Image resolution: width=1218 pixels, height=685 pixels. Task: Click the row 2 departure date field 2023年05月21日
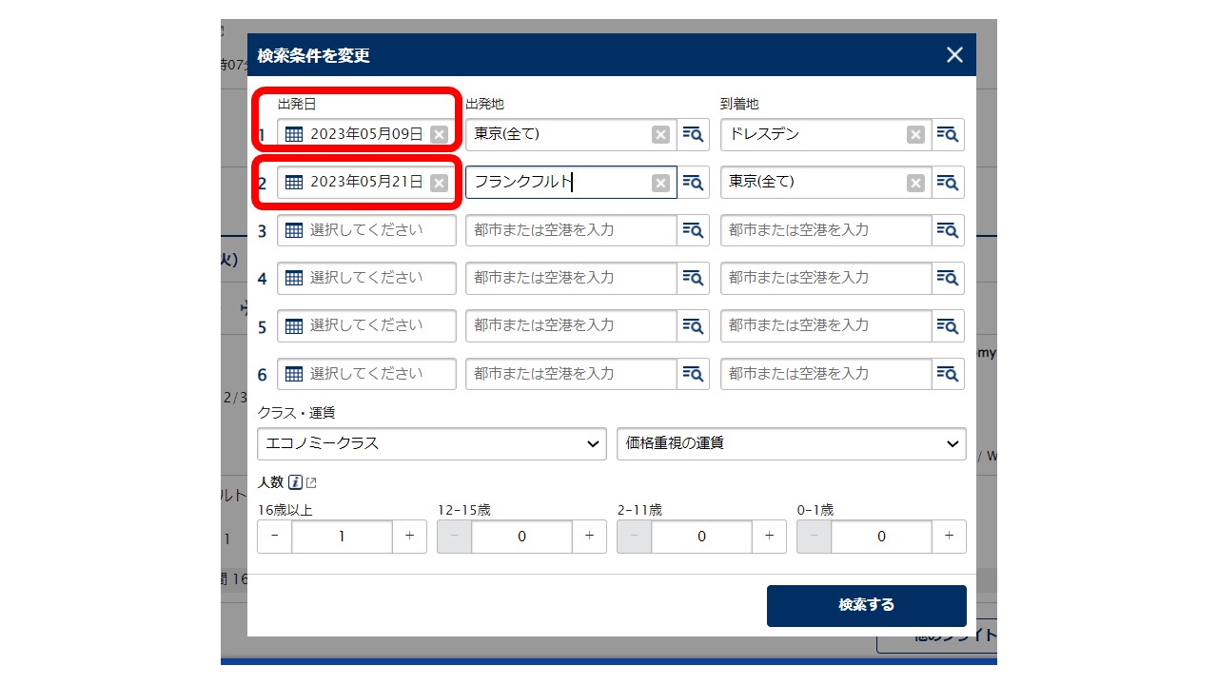(x=366, y=182)
